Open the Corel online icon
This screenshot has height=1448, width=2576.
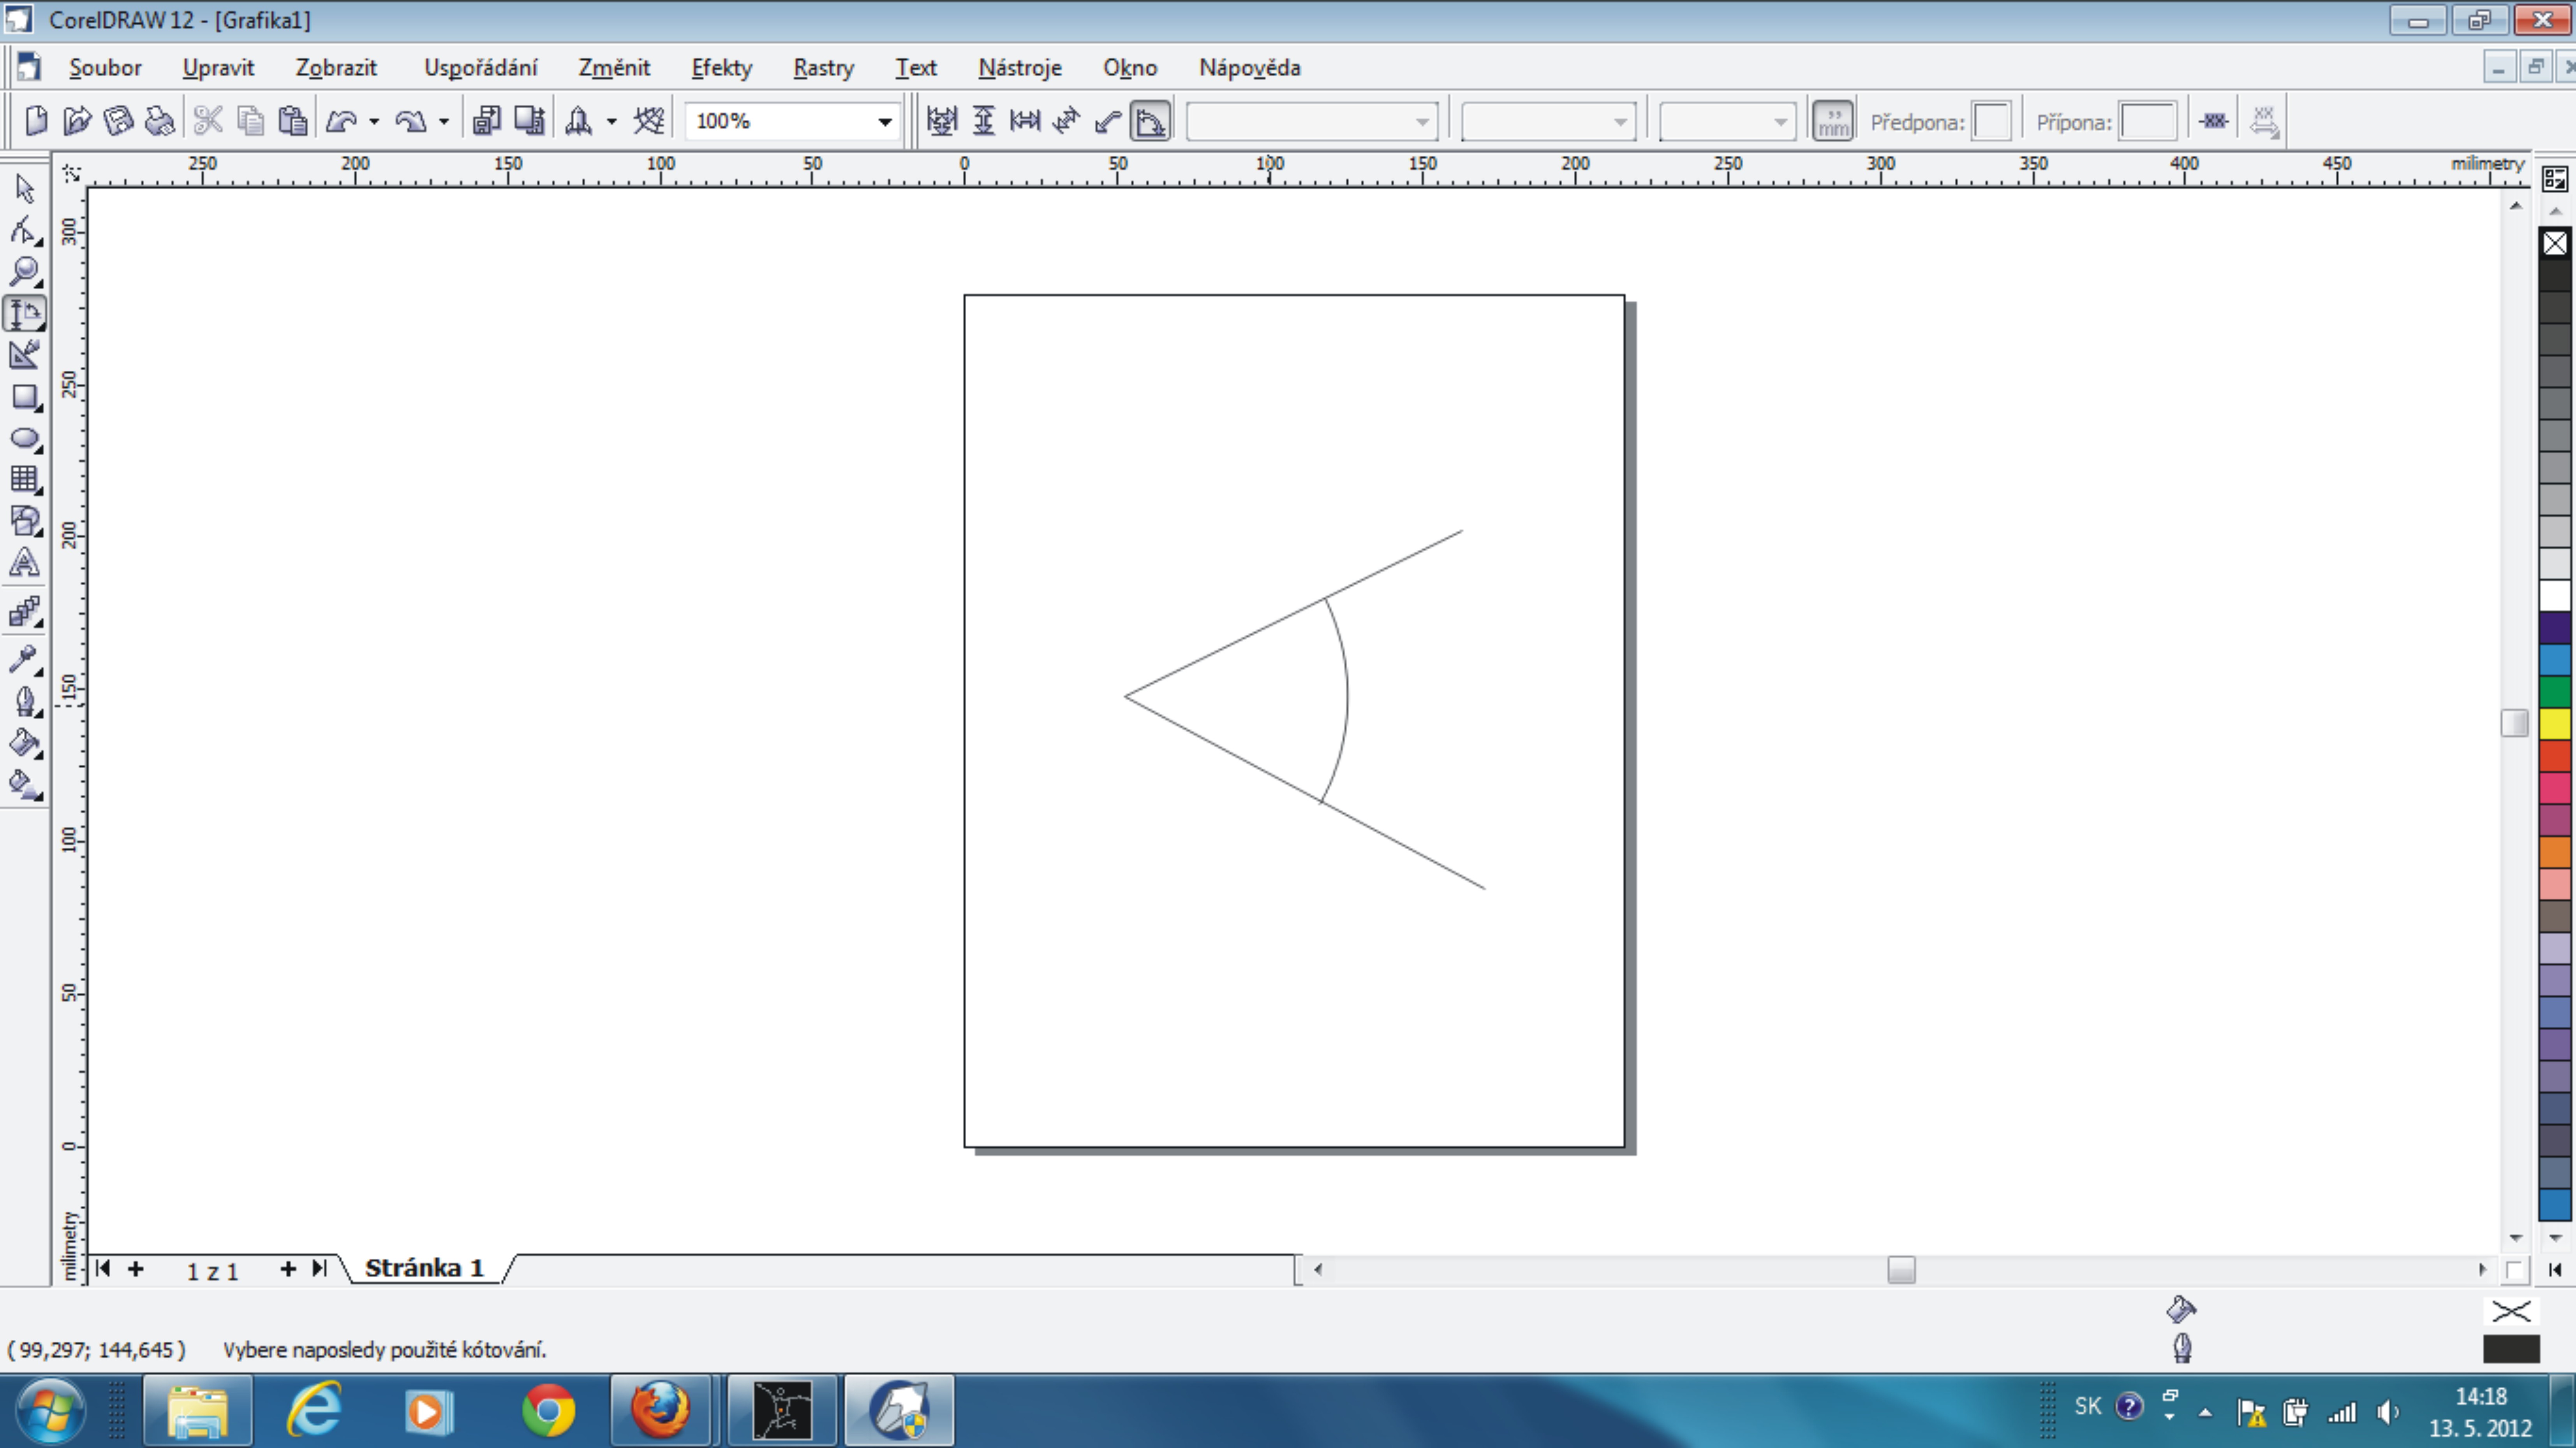click(x=649, y=121)
